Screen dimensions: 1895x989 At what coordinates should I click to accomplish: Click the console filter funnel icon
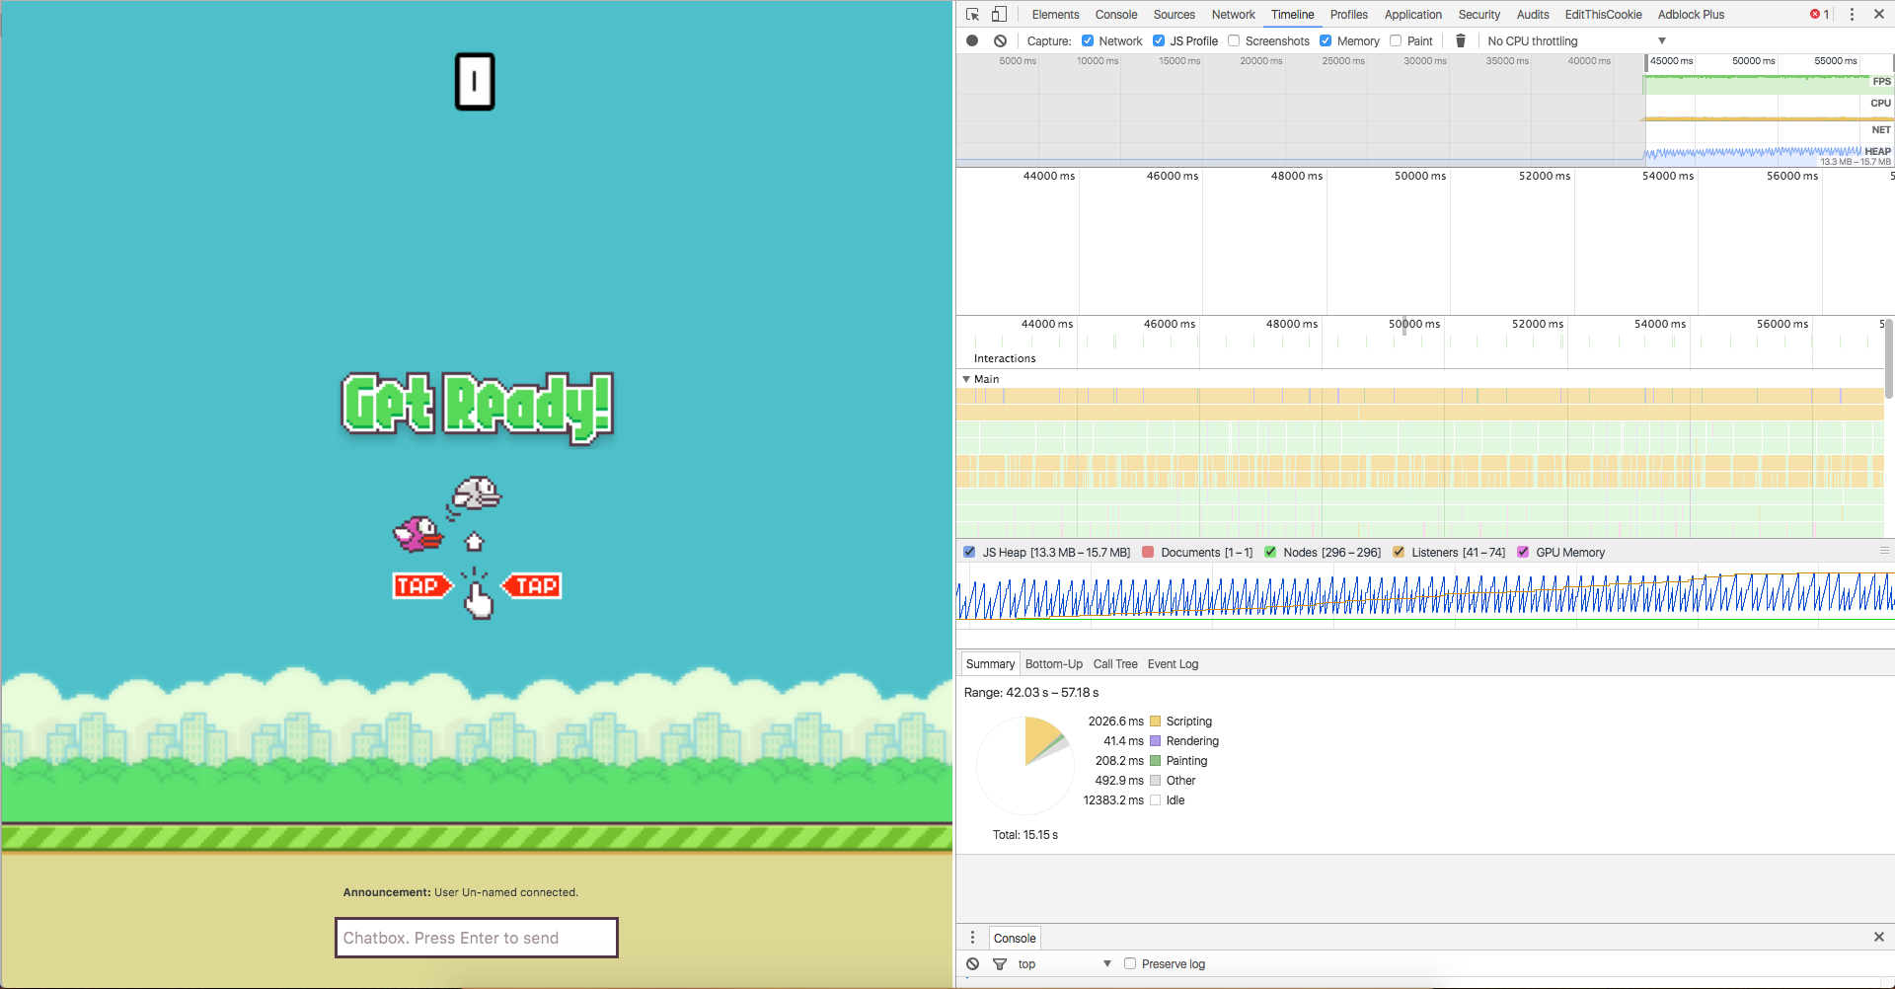tap(1000, 963)
